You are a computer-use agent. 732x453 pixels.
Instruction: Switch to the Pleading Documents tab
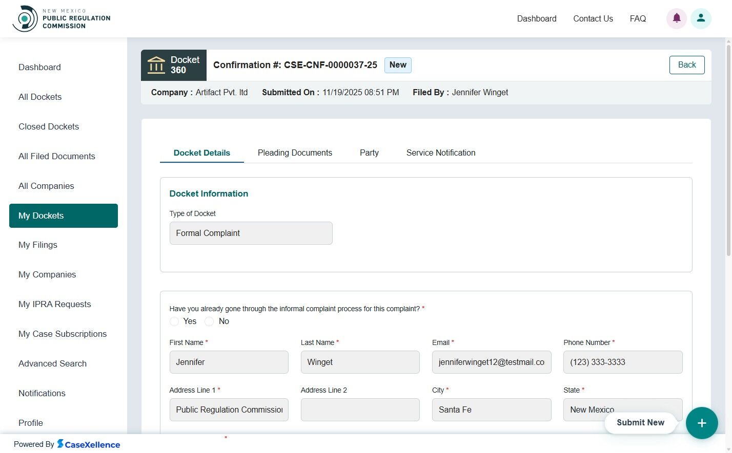coord(295,153)
